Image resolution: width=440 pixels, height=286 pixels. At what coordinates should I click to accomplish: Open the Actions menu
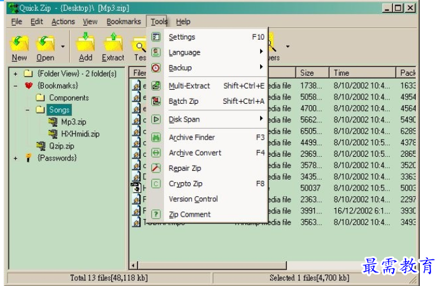(63, 22)
